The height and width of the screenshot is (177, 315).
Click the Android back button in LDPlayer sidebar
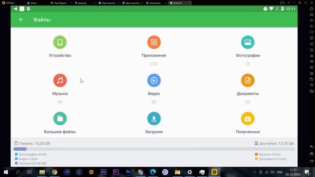(312, 147)
